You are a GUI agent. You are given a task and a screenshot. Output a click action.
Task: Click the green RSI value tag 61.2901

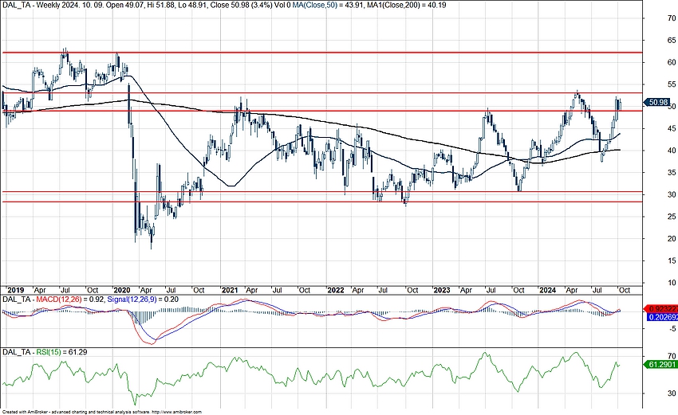pos(661,365)
